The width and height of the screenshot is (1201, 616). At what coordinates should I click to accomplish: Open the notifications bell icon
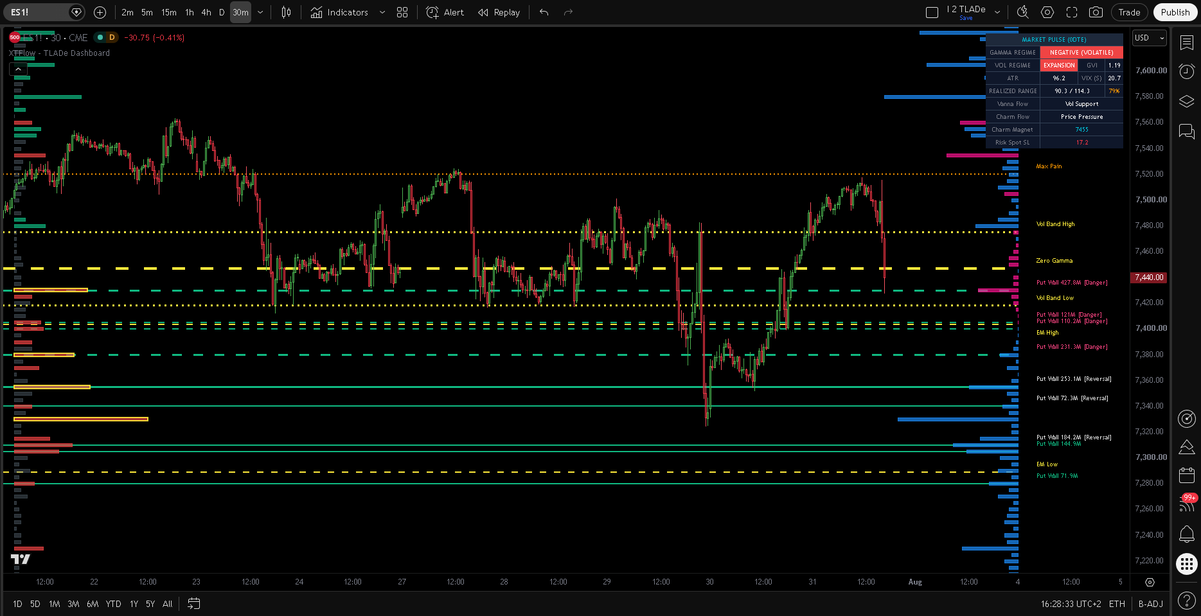point(1186,534)
